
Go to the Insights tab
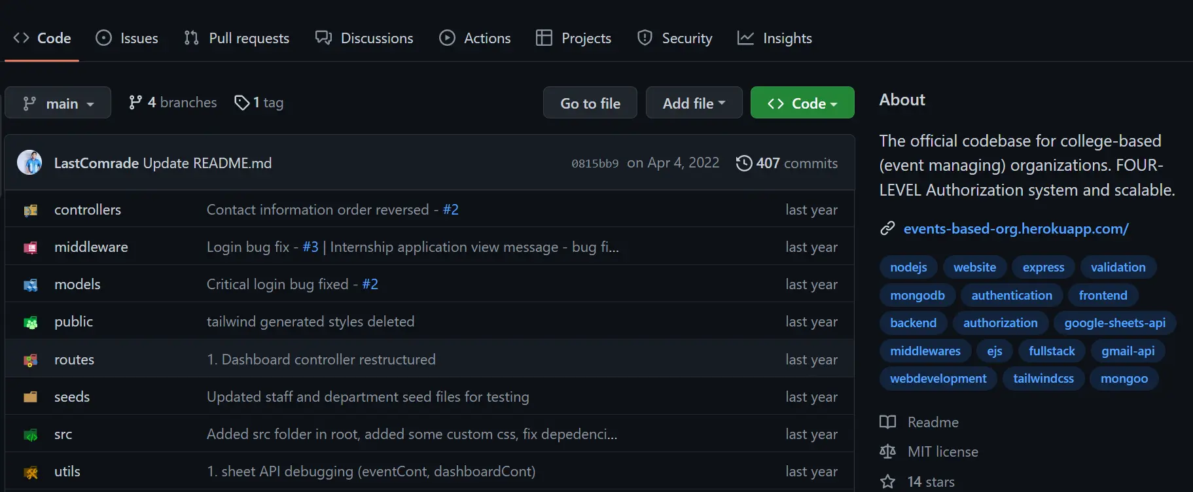pyautogui.click(x=775, y=38)
